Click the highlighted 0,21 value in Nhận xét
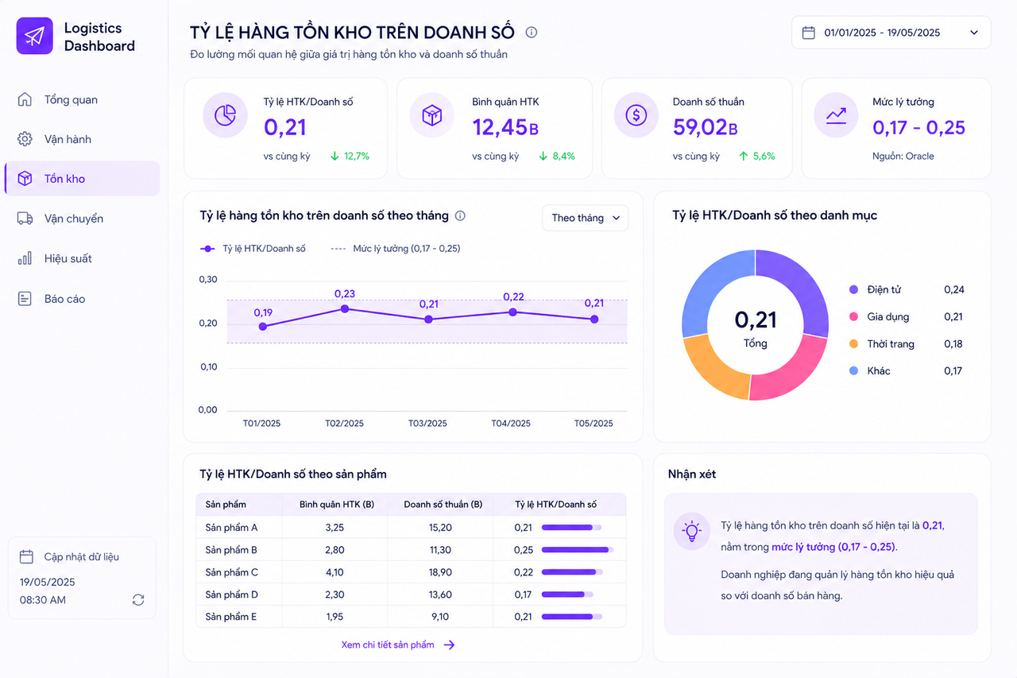The image size is (1017, 678). 932,525
